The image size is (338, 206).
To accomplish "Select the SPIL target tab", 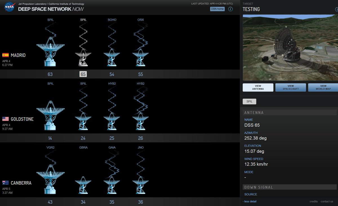I will pyautogui.click(x=250, y=101).
